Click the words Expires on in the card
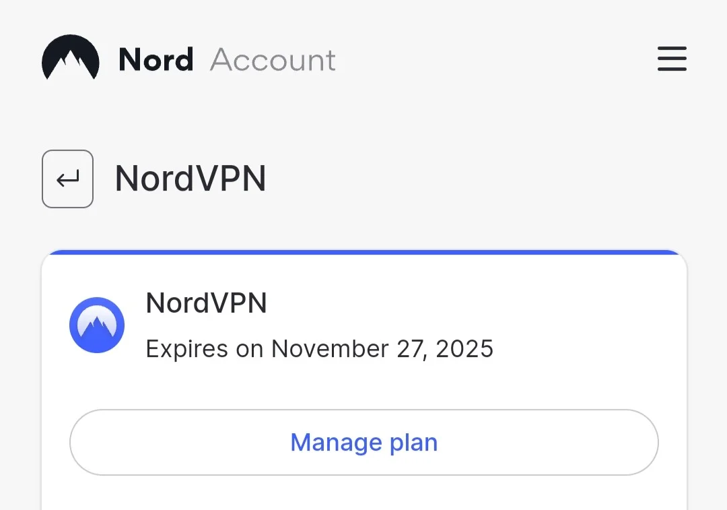 pos(205,350)
